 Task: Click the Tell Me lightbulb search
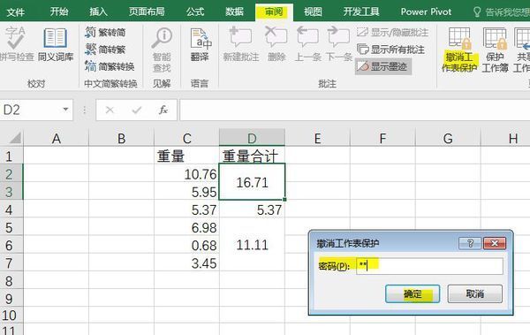pyautogui.click(x=477, y=12)
